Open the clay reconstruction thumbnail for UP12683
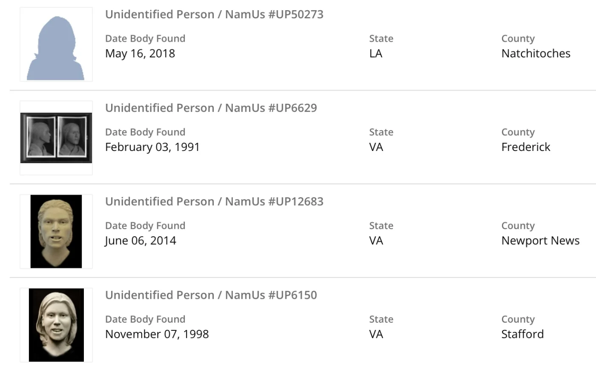The image size is (596, 369). [56, 231]
